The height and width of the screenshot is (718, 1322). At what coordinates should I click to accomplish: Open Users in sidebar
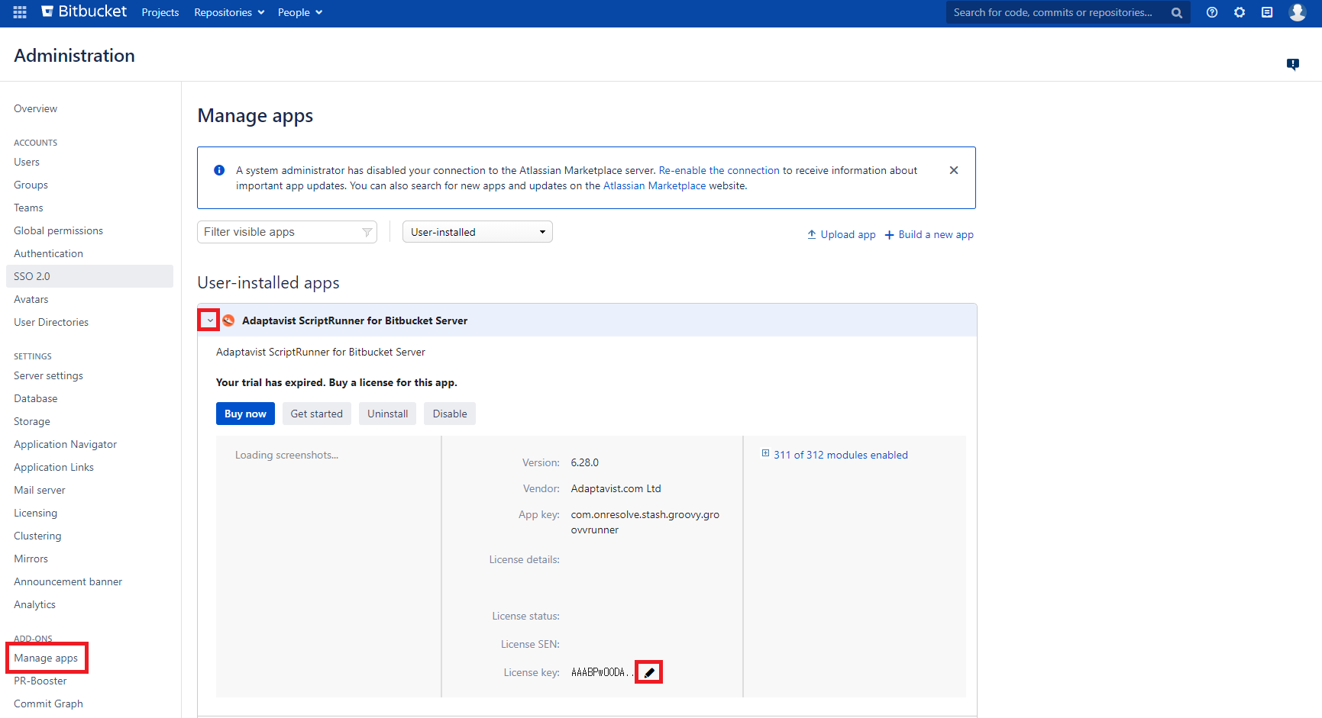tap(27, 162)
